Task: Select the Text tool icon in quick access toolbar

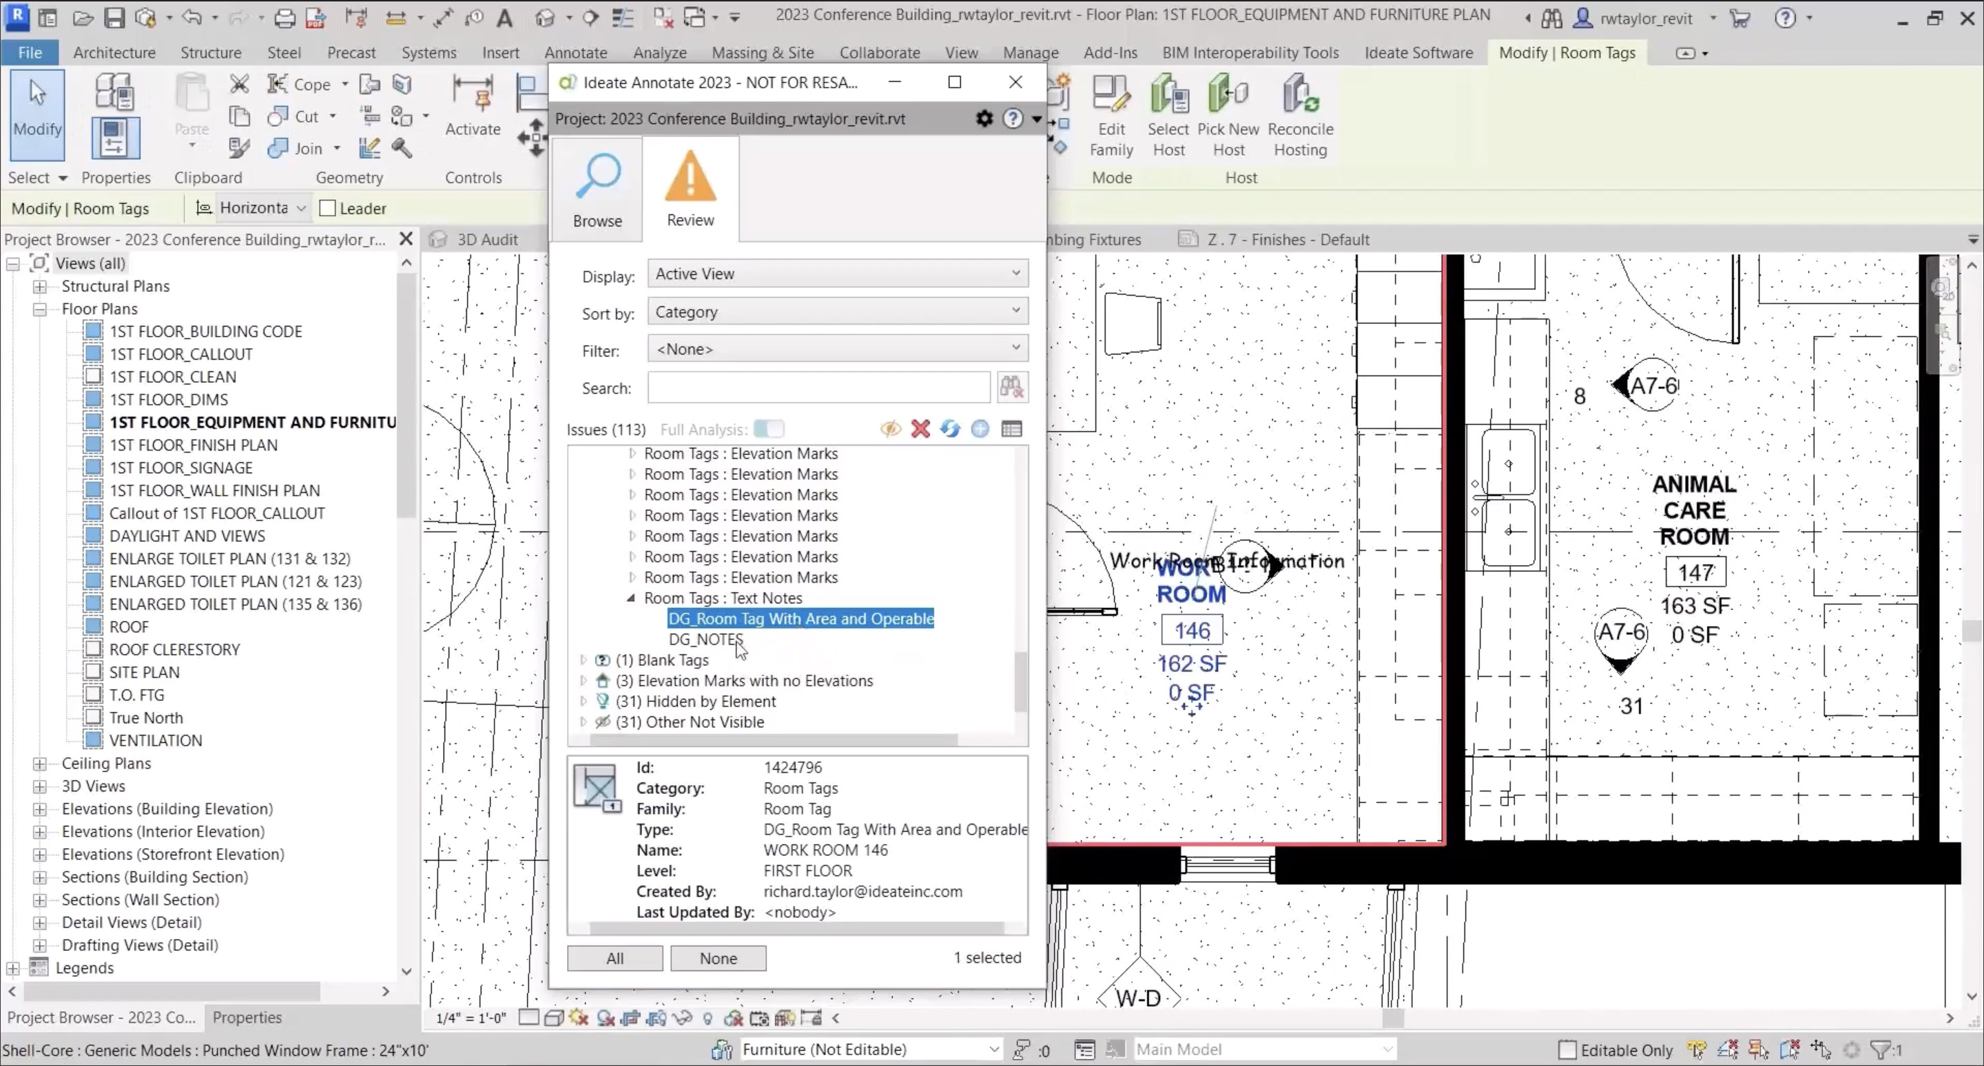Action: 504,17
